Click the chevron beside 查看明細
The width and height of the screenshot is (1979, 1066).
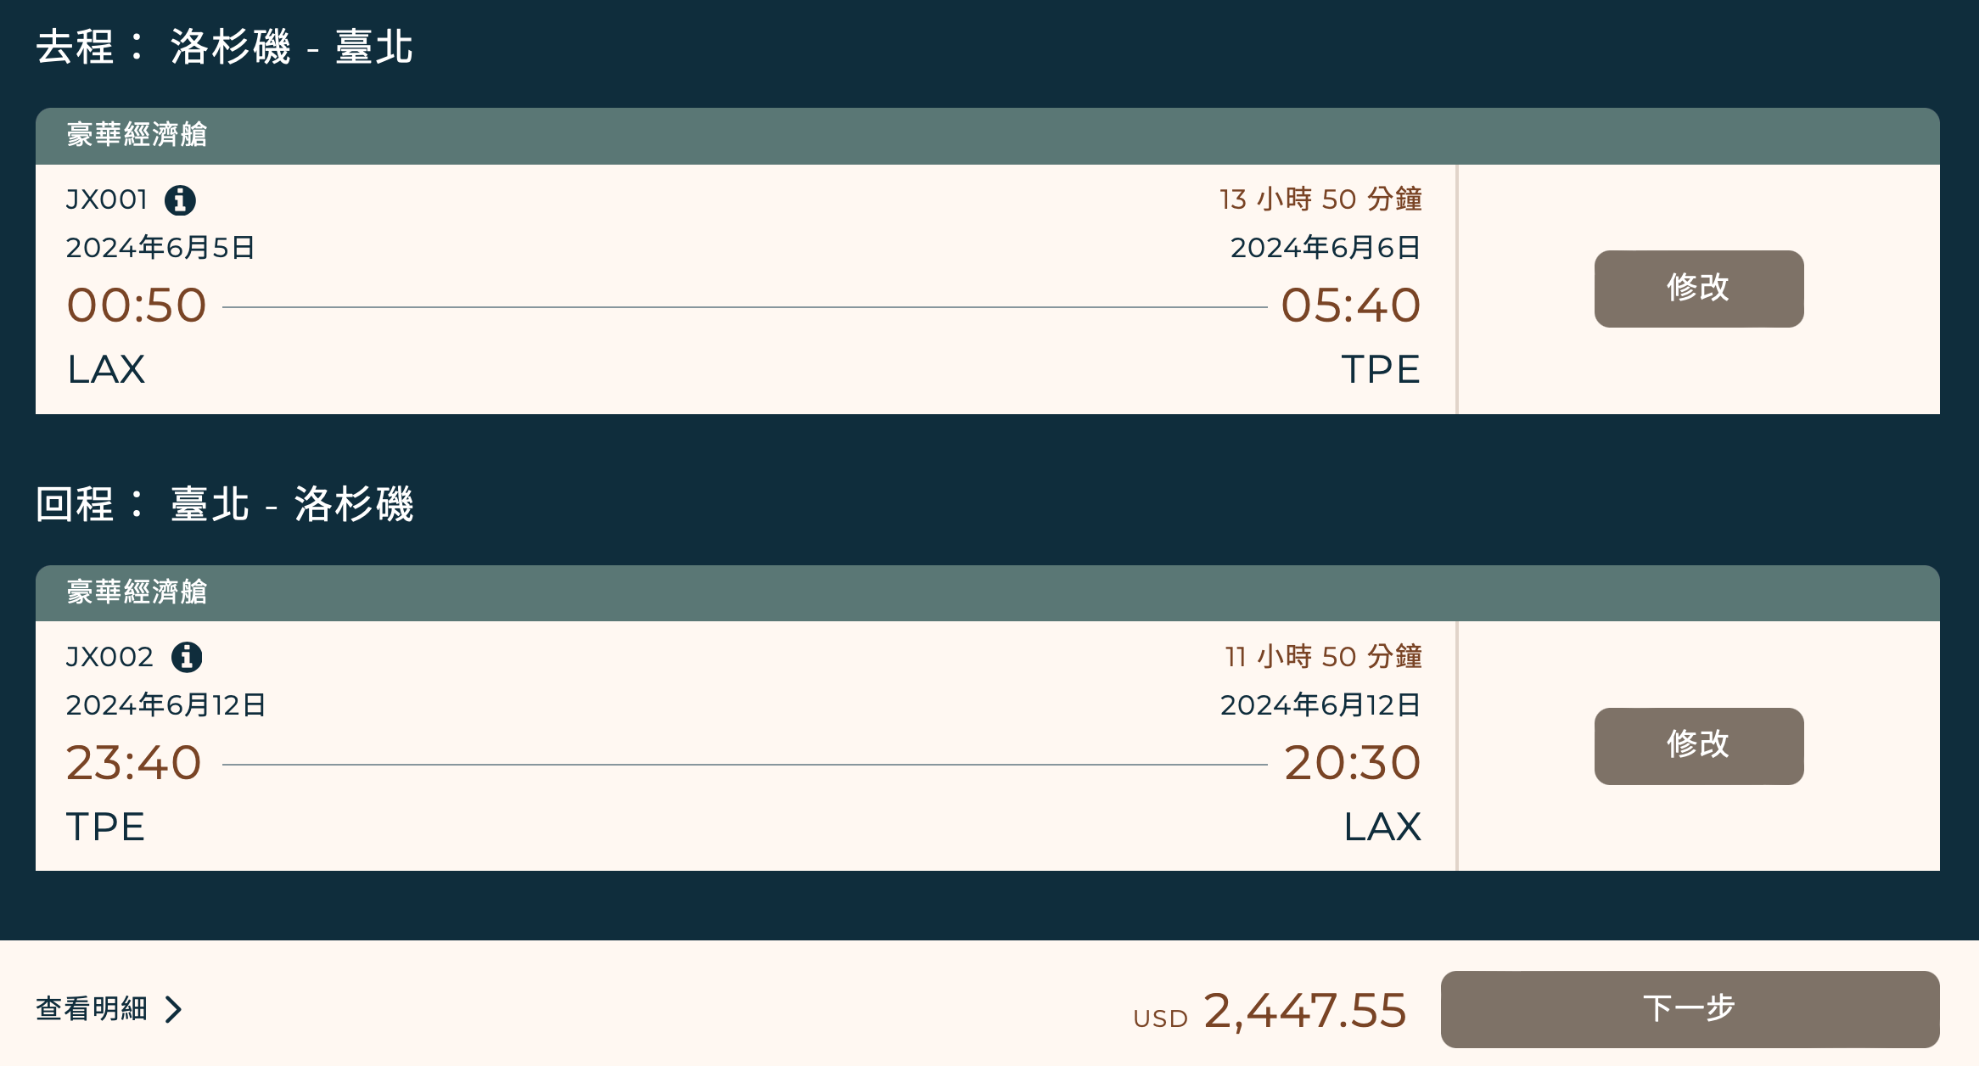[x=176, y=1010]
